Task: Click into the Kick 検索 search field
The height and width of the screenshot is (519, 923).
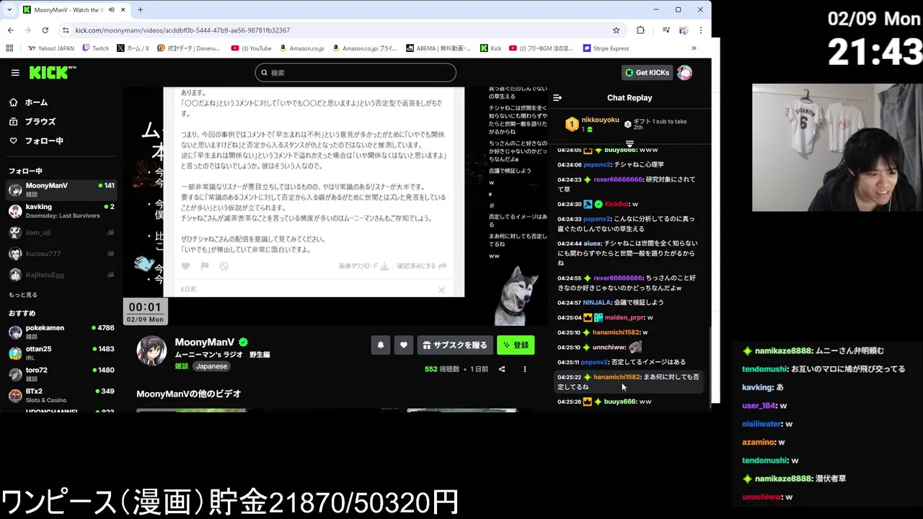Action: tap(355, 73)
